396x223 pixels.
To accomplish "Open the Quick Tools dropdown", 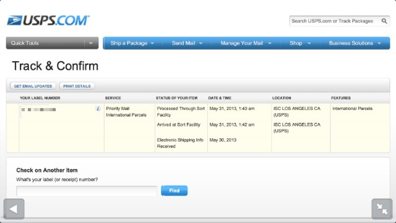I will (x=52, y=43).
